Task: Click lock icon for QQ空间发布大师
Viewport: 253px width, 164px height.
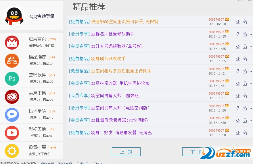Action: point(245,108)
